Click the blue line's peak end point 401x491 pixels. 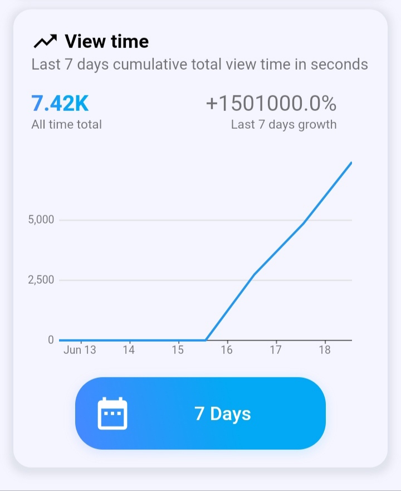click(351, 163)
